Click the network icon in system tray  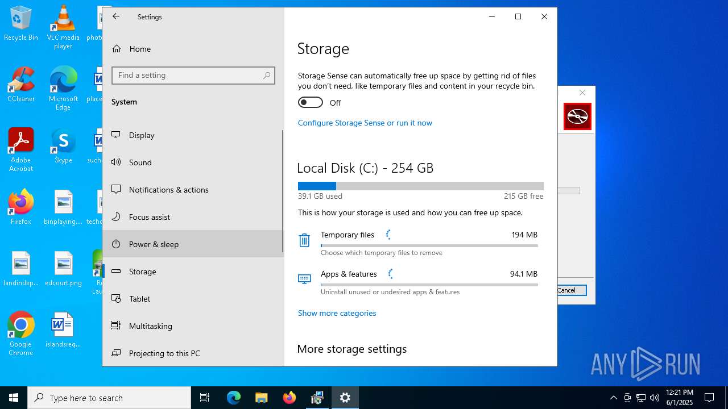click(641, 398)
